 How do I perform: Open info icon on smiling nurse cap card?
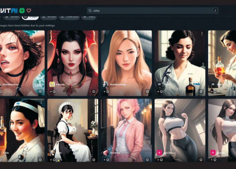pyautogui.click(x=40, y=160)
